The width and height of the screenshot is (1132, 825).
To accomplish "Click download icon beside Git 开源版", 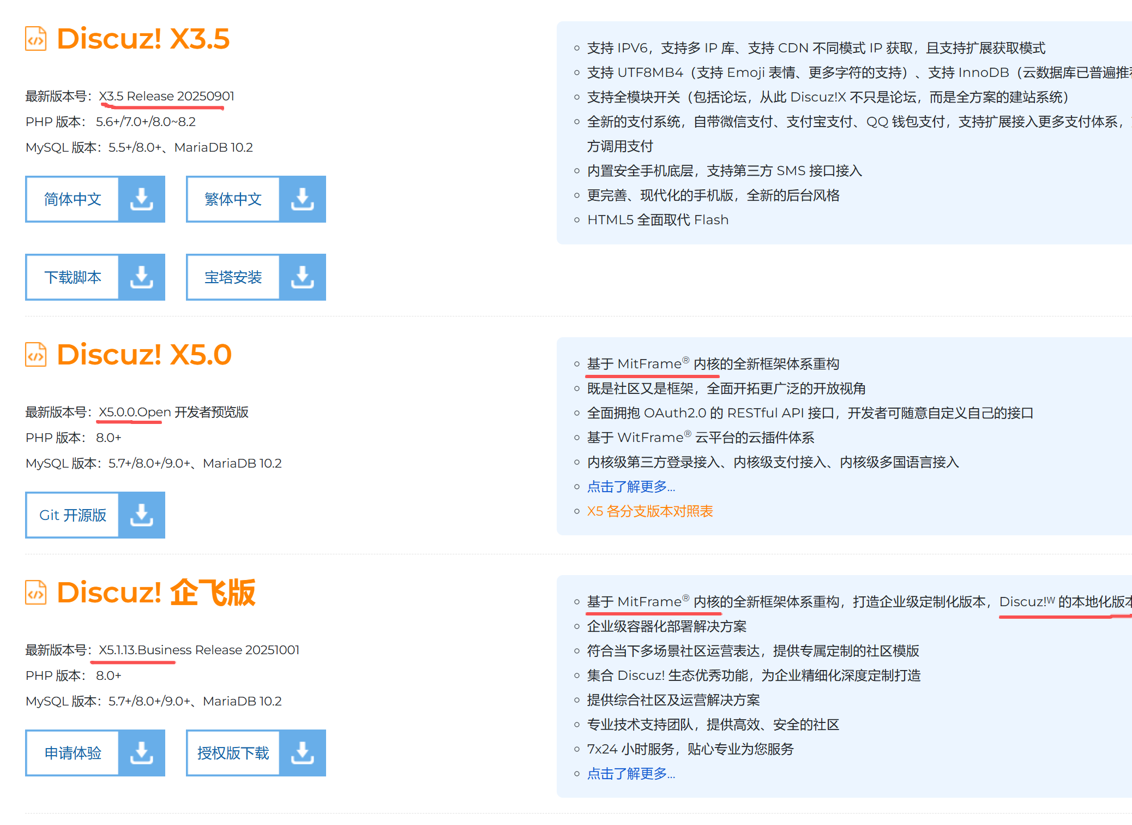I will click(141, 515).
